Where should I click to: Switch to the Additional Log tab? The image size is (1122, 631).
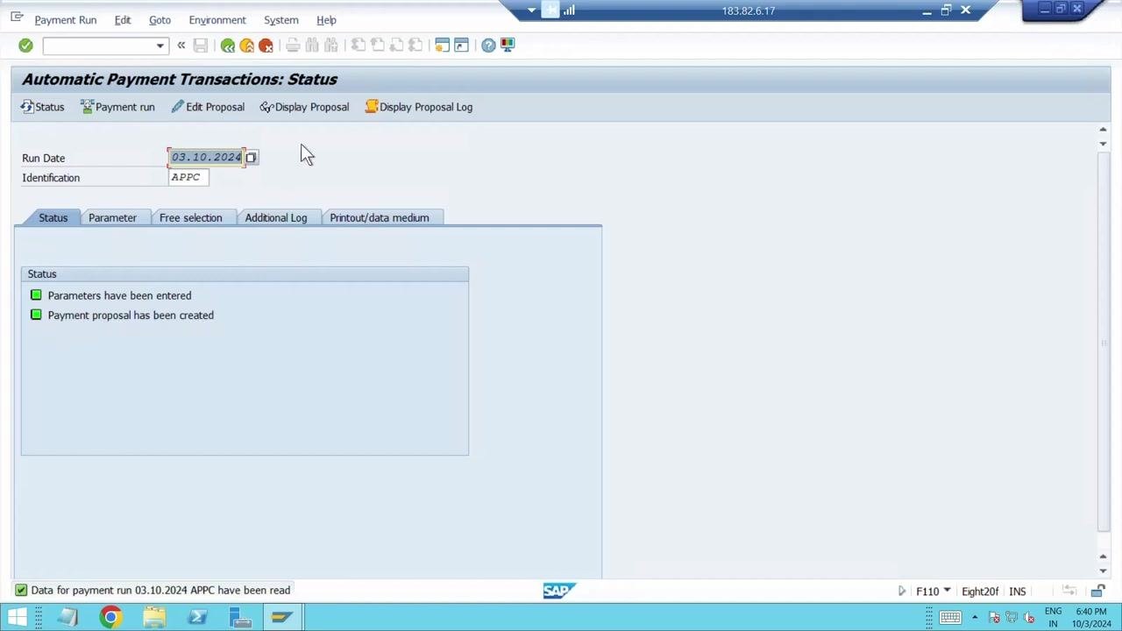[x=276, y=217]
